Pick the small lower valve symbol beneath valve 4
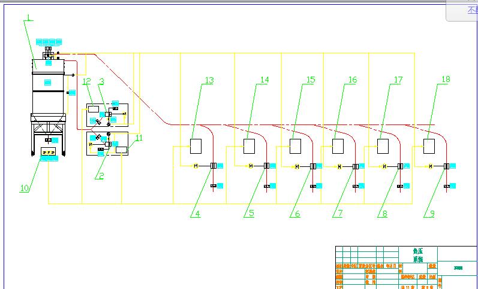This screenshot has width=478, height=289. pos(214,185)
